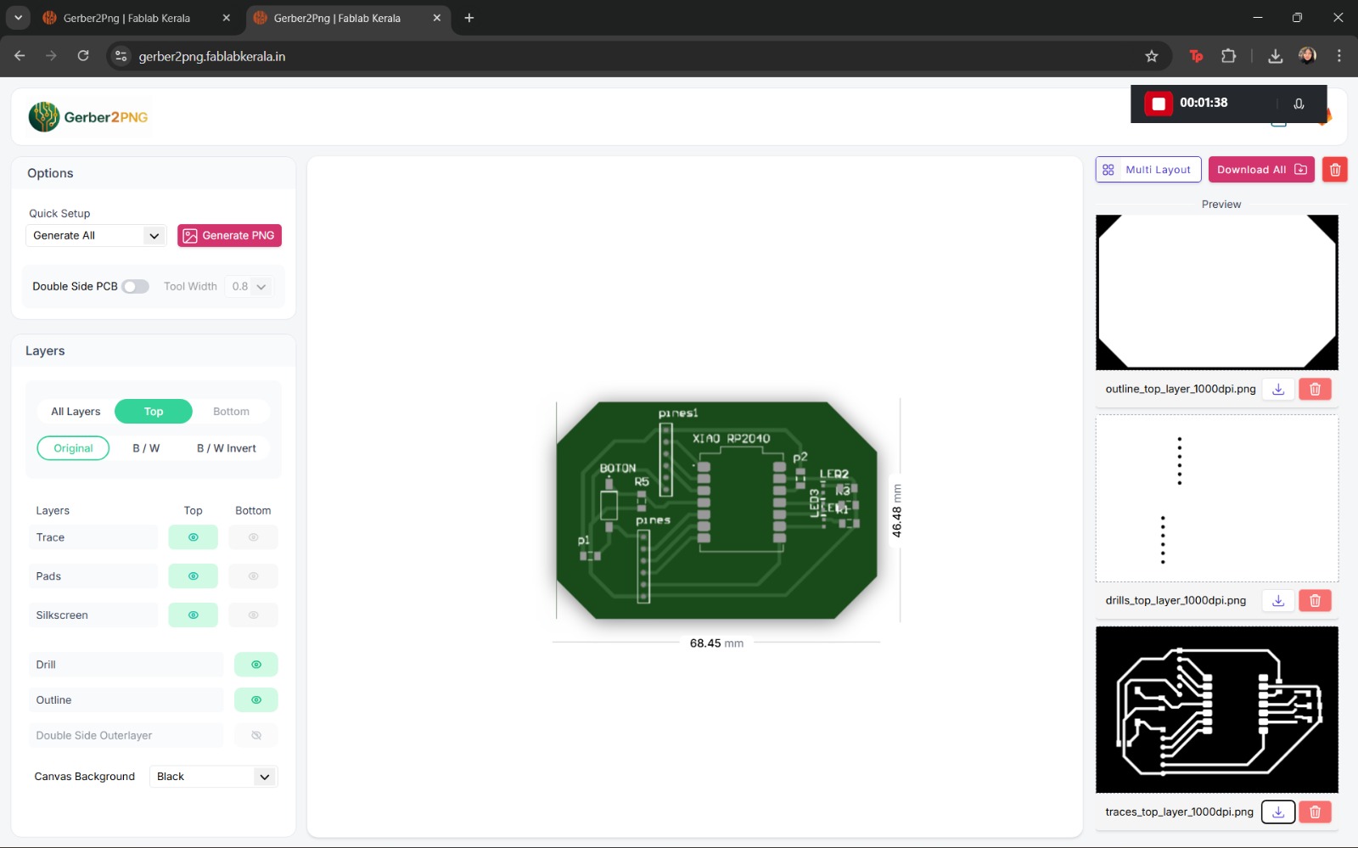
Task: Delete the drills_top_layer_1000dpi.png preview
Action: [1315, 600]
